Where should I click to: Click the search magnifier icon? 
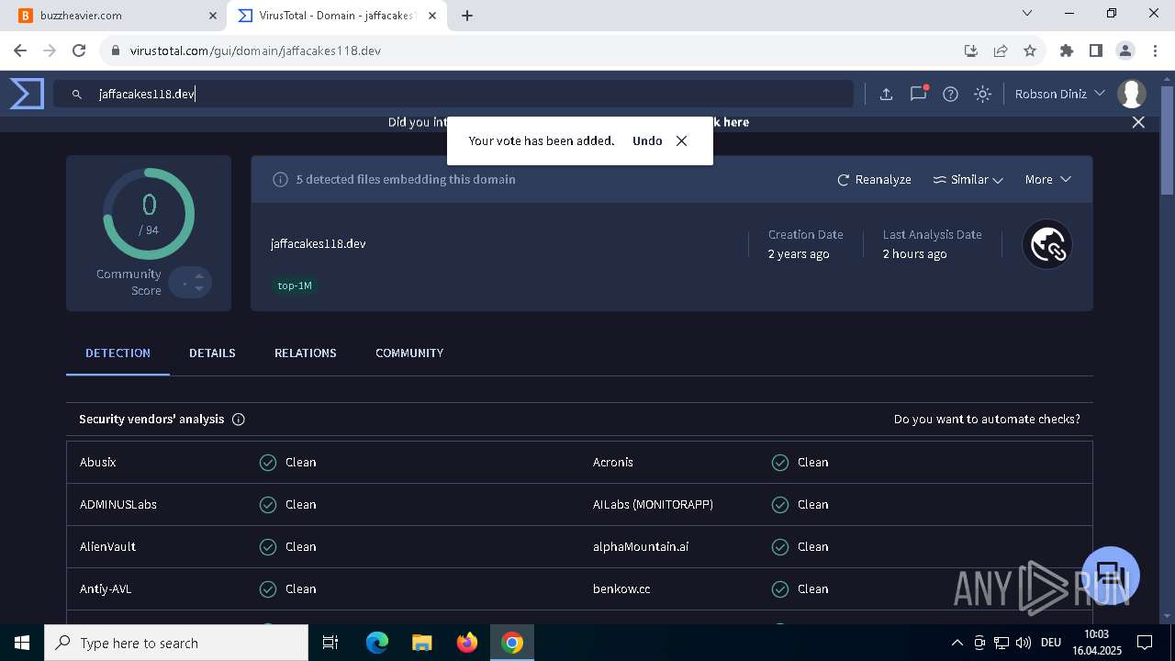(x=77, y=94)
